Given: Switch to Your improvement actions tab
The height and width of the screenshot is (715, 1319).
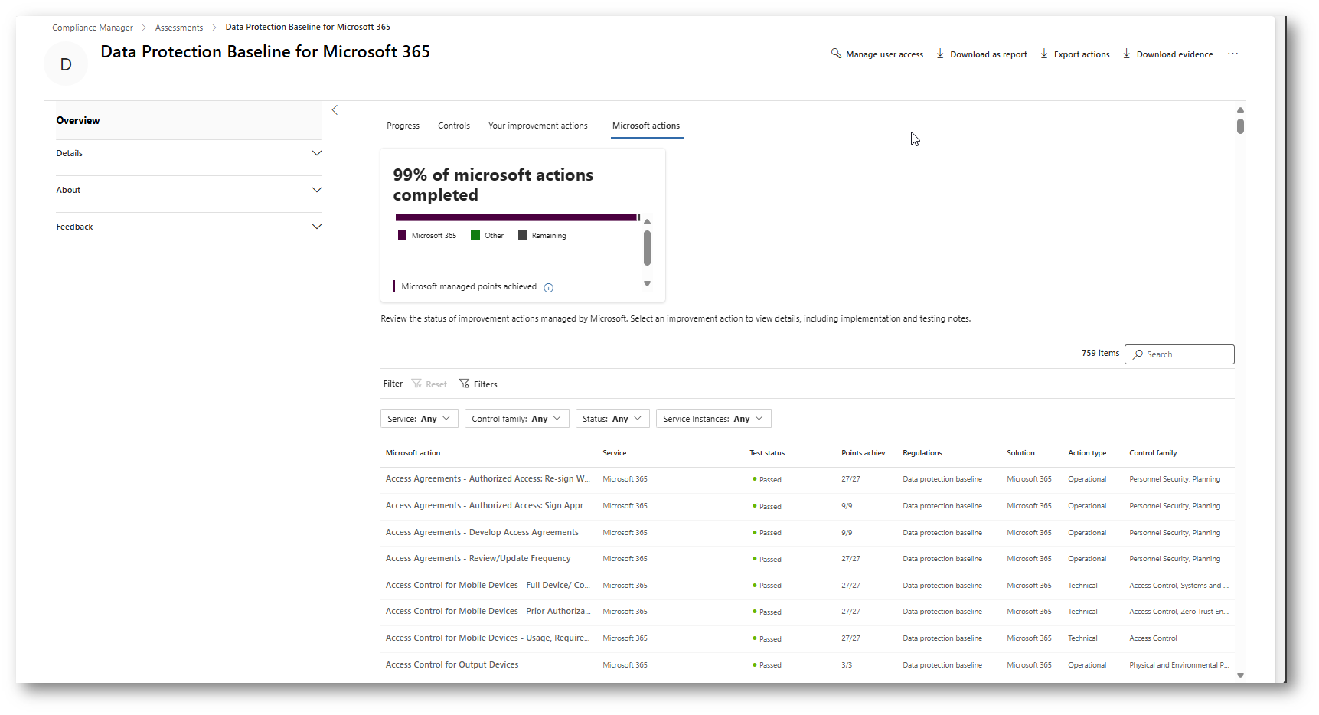Looking at the screenshot, I should 537,126.
